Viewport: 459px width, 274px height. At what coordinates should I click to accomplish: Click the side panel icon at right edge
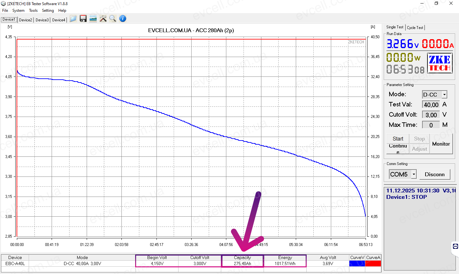(x=455, y=246)
